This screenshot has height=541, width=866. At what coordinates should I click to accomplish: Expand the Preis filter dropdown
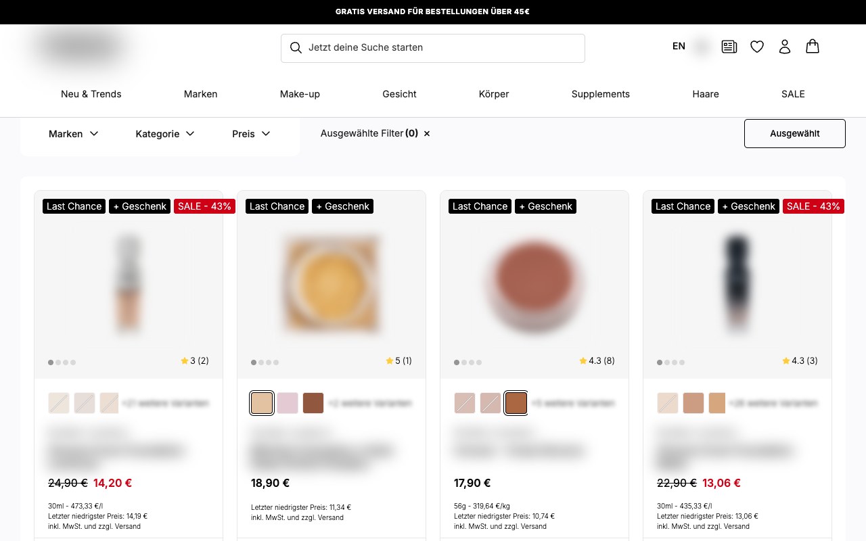pos(251,134)
